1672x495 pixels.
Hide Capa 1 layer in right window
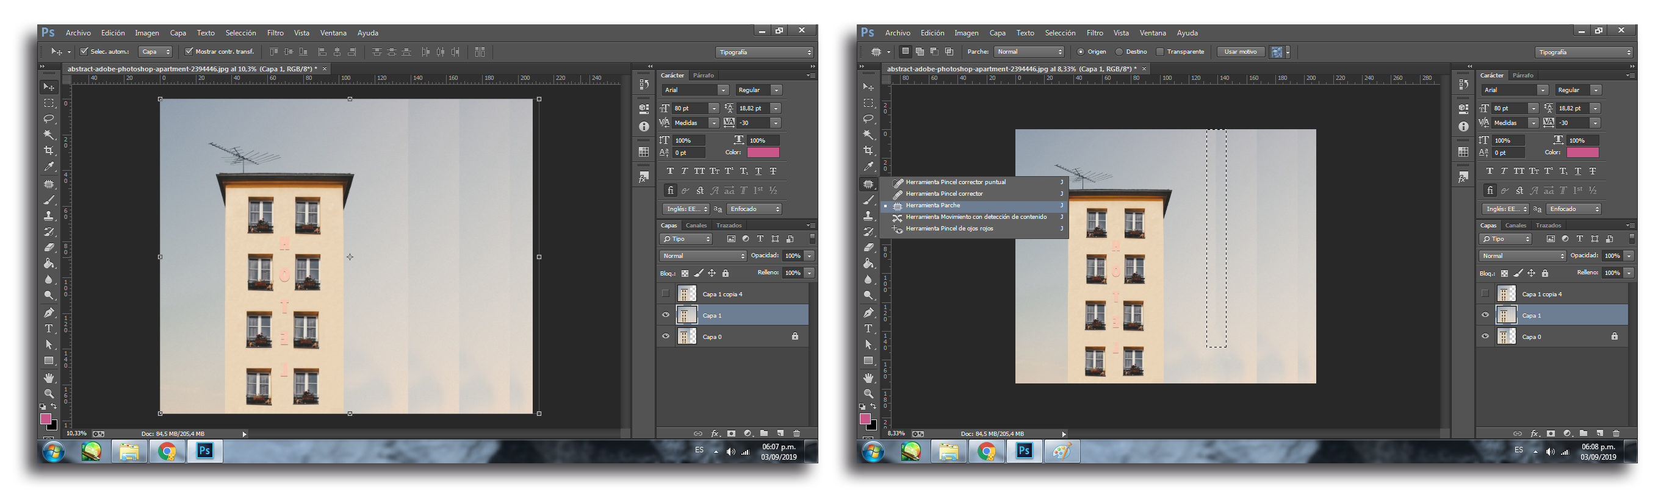point(1486,315)
